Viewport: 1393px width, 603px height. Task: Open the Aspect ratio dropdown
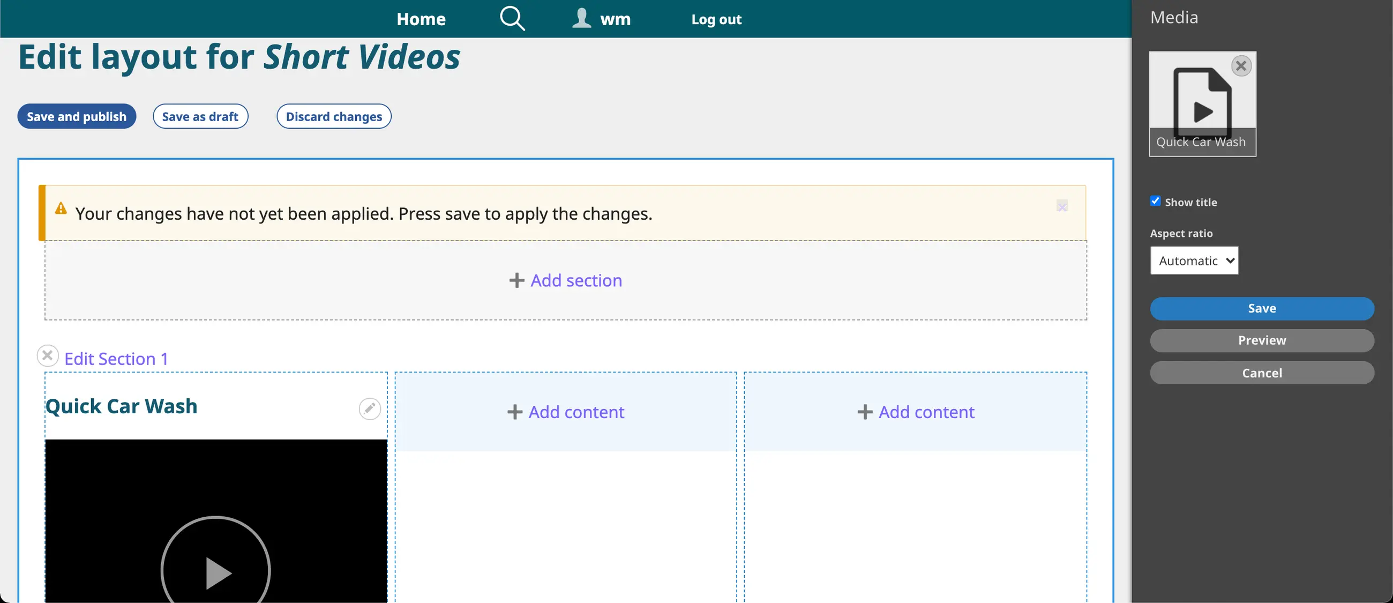[x=1194, y=260]
